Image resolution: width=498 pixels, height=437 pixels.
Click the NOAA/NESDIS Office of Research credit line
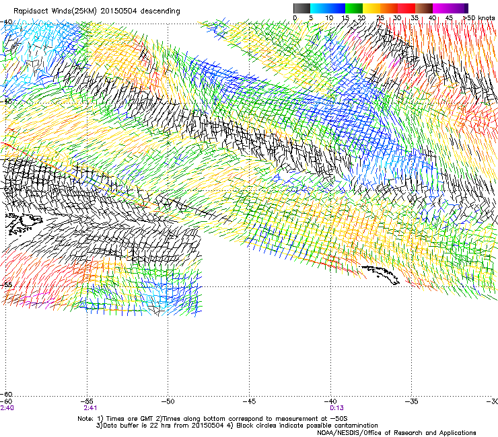[396, 432]
